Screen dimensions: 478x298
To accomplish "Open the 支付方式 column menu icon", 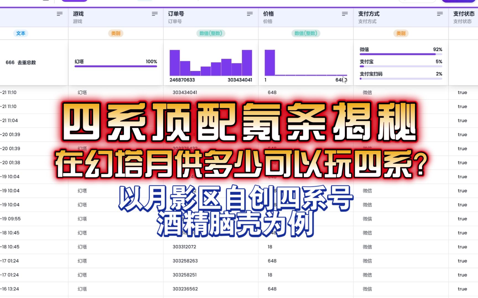I will pyautogui.click(x=440, y=14).
